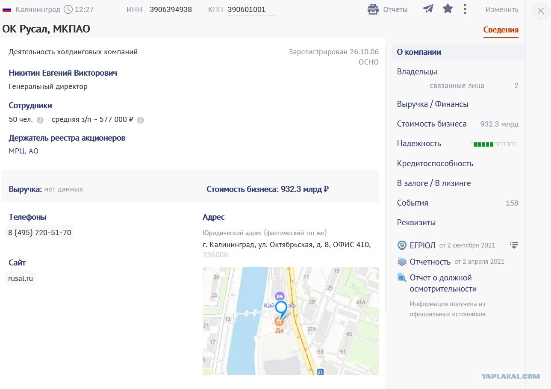
Task: Select О компании in the sidebar
Action: [459, 52]
